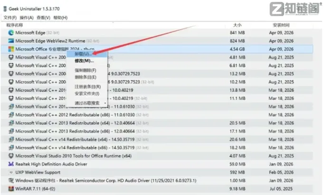Image resolution: width=324 pixels, height=195 pixels.
Task: Click the 20.5 MB size cell
Action: coord(237,123)
